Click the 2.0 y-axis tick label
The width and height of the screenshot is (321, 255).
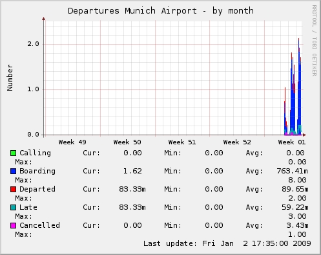coord(33,44)
